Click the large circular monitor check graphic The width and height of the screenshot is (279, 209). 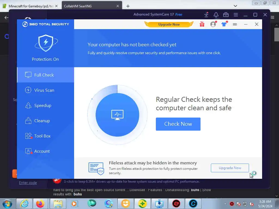coord(117,115)
